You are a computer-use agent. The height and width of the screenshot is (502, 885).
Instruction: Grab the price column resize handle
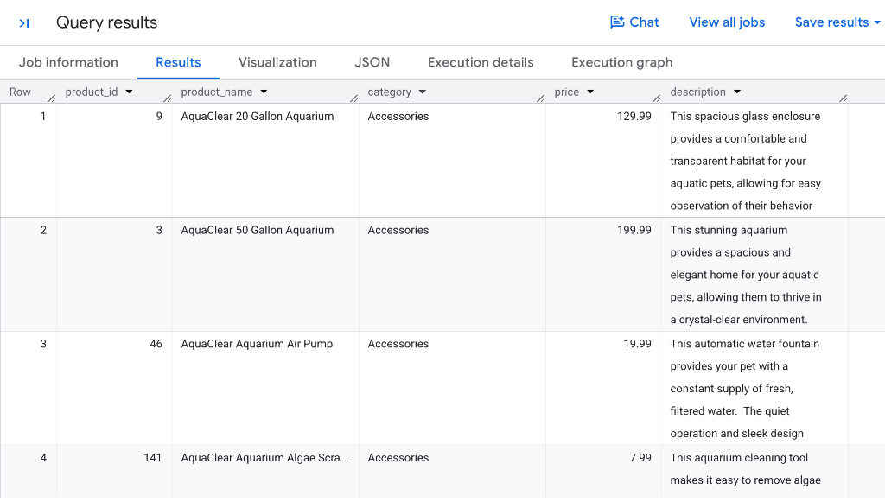tap(656, 98)
